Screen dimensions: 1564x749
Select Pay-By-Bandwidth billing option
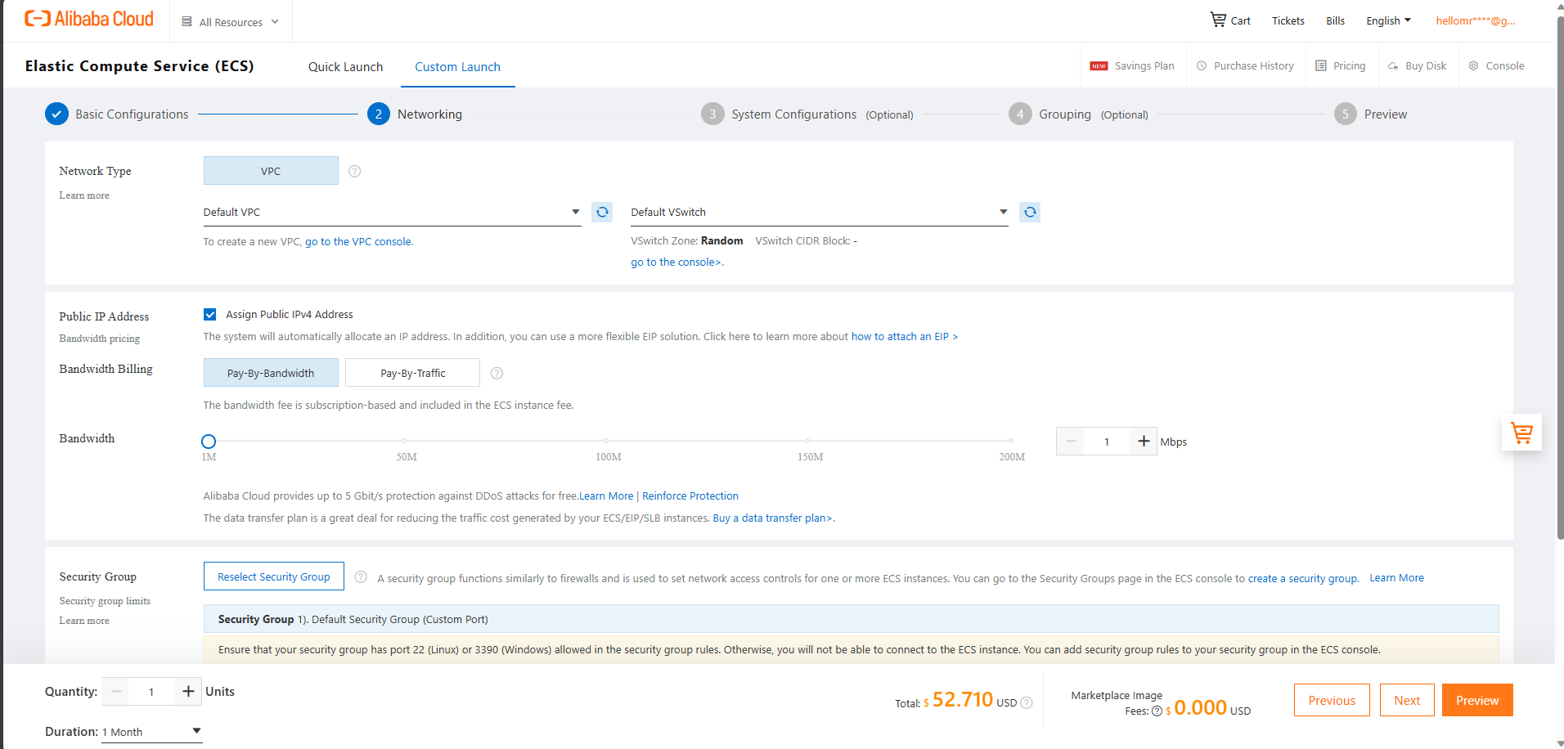click(271, 373)
